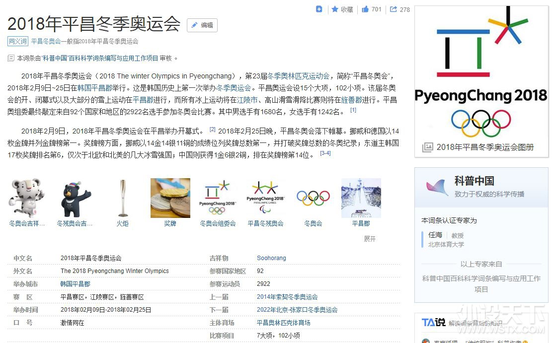Select the slogan value 激情同在
The height and width of the screenshot is (343, 554).
click(72, 323)
